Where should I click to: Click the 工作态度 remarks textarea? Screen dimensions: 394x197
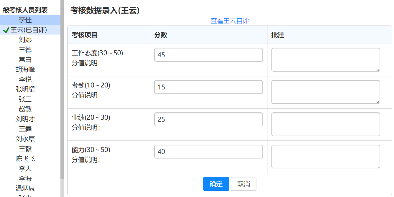tap(326, 59)
